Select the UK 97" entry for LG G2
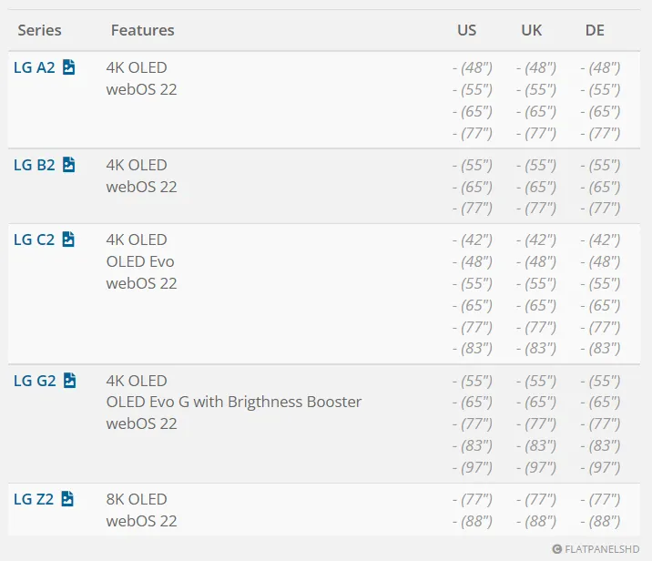Viewport: 652px width, 561px height. coord(536,467)
